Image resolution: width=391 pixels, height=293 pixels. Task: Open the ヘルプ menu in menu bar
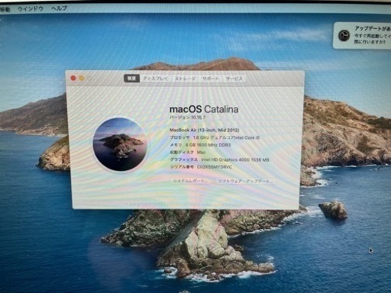[x=59, y=8]
